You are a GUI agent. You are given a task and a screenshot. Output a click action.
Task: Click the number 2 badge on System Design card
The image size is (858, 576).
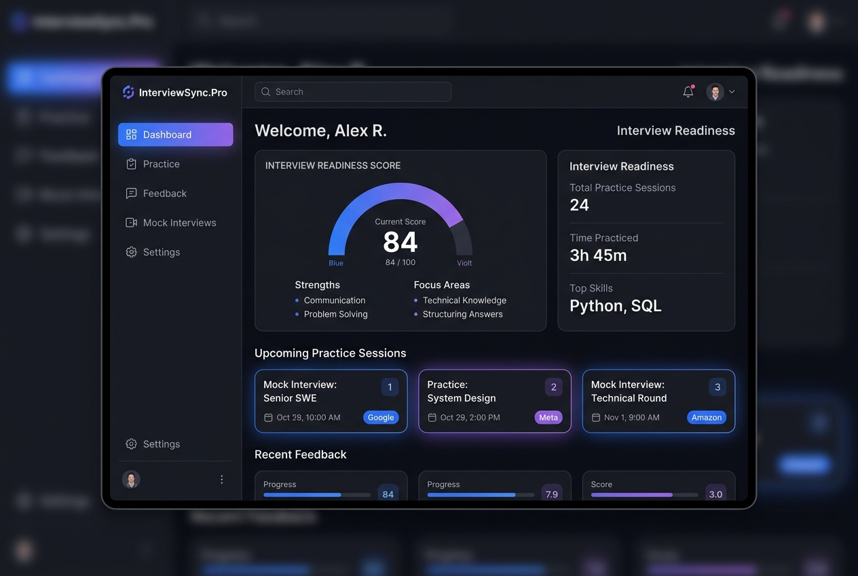click(x=554, y=387)
